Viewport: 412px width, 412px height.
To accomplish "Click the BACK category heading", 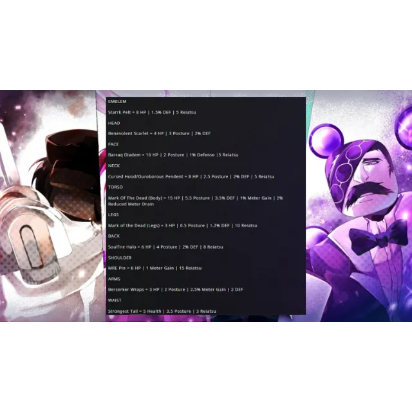I will [x=114, y=236].
